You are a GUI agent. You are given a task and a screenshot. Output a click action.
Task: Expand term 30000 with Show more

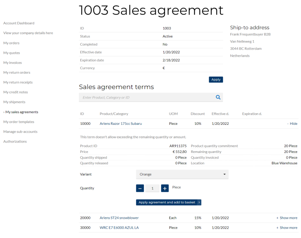click(x=287, y=228)
